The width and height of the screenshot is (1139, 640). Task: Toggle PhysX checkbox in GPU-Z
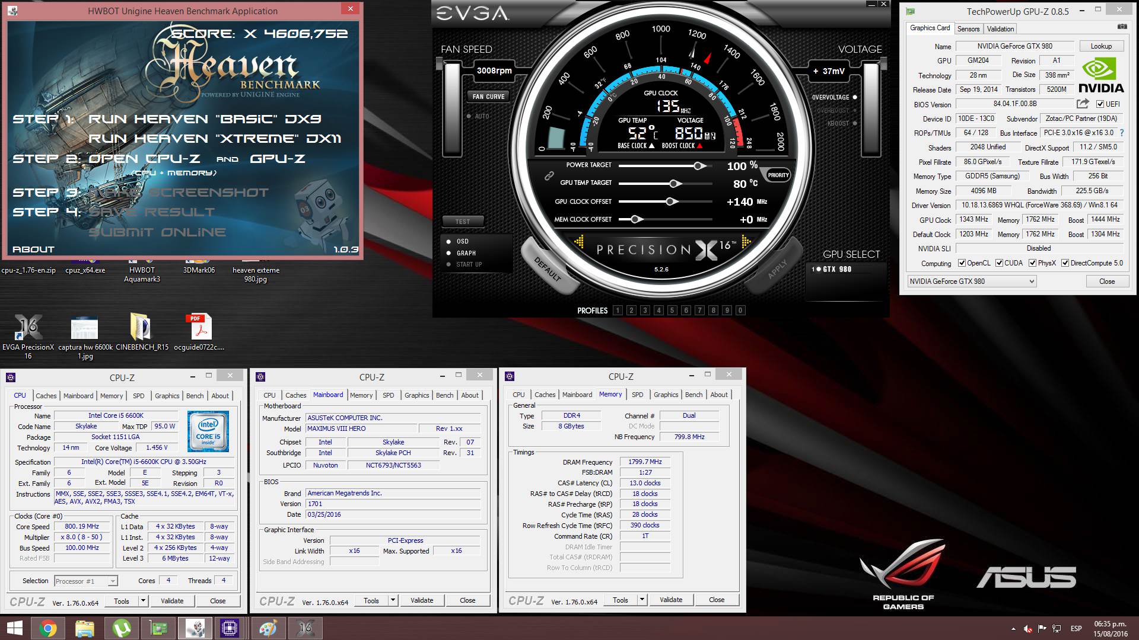pos(1033,263)
